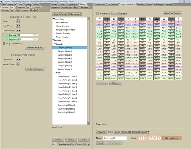Click the Add To Database button
The image size is (191, 149).
pos(171,138)
